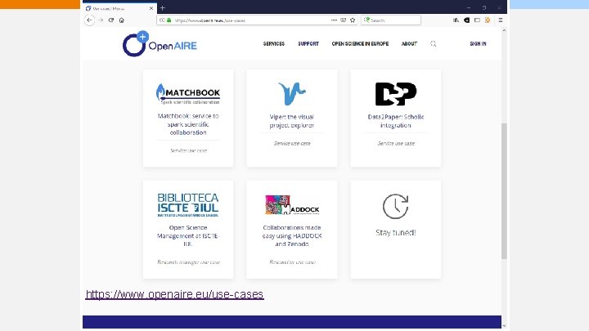Open the Support menu
The width and height of the screenshot is (589, 331).
click(x=308, y=44)
